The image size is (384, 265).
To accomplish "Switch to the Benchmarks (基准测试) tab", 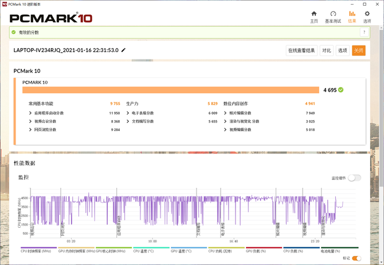I will coord(333,17).
